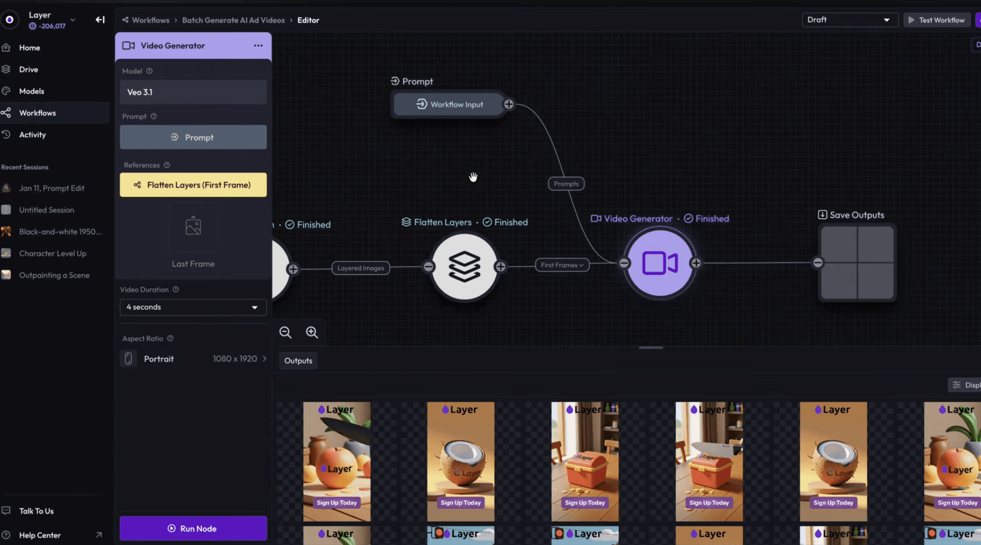Click the Save Outputs node grid icon
Image resolution: width=981 pixels, height=545 pixels.
[x=857, y=262]
